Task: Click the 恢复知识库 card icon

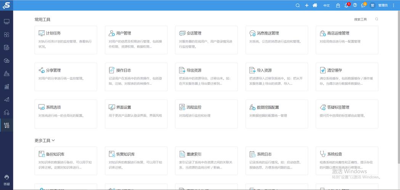Action: (112, 154)
